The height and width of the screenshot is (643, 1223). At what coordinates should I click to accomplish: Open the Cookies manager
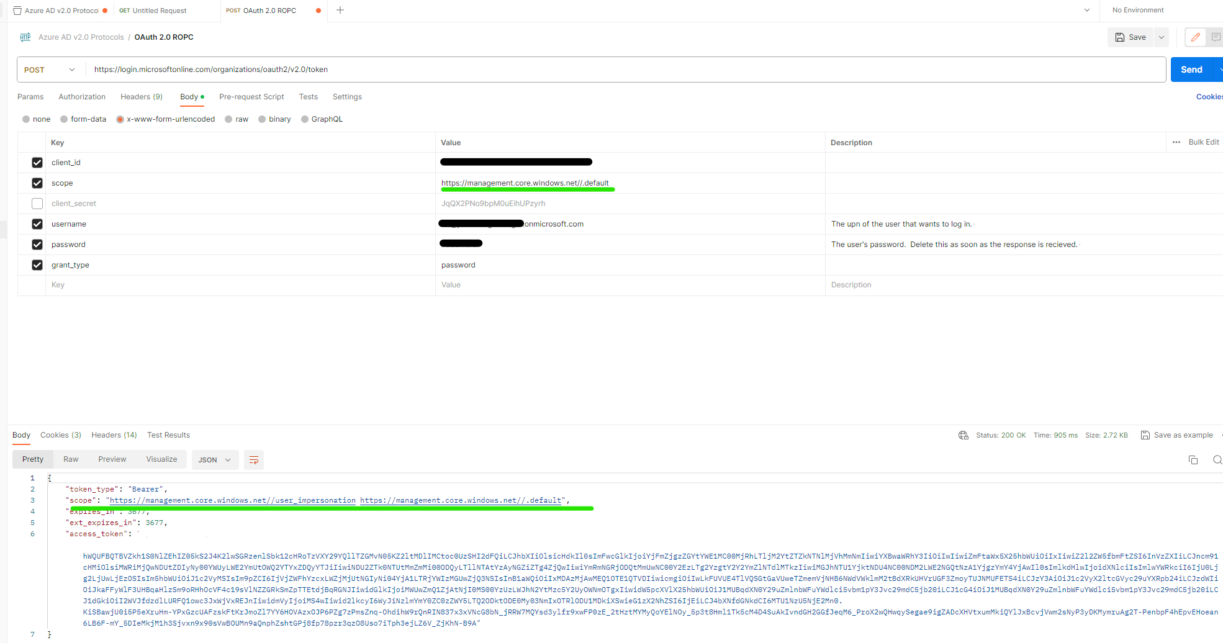pos(1209,97)
